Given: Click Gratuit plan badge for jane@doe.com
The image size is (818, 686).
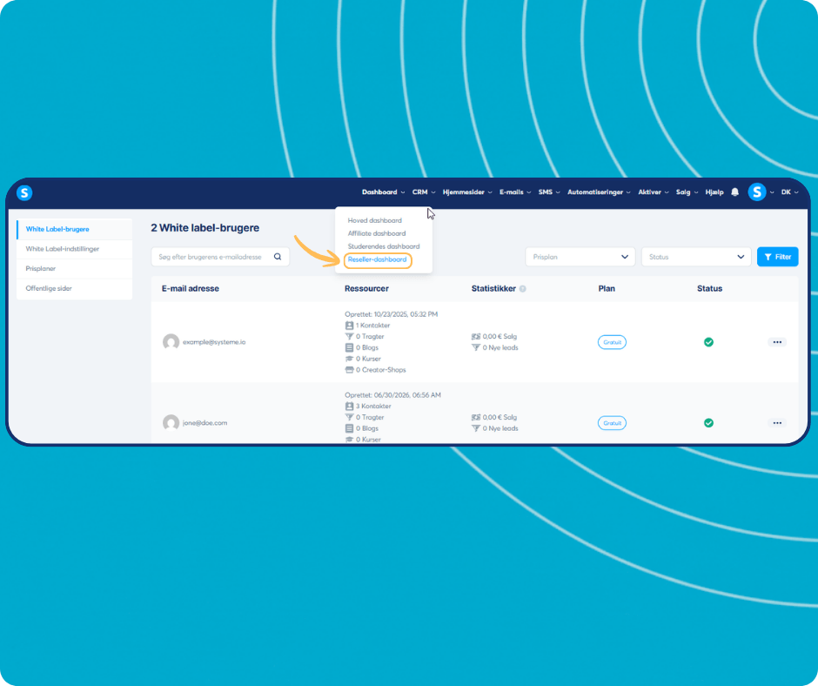Looking at the screenshot, I should coord(612,423).
